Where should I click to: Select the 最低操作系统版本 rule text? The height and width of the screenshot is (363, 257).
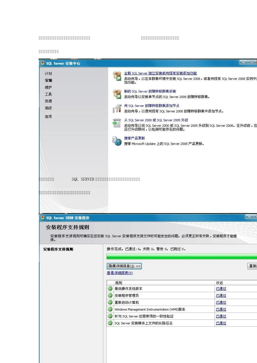point(128,289)
